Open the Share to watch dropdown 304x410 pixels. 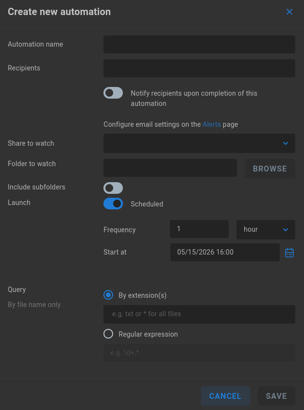tap(199, 143)
